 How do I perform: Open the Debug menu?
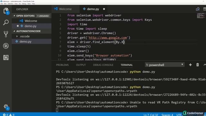[x=24, y=4]
